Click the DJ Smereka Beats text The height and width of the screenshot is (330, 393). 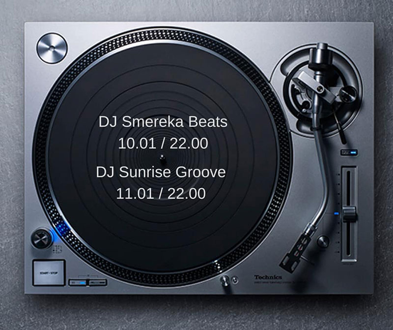163,122
